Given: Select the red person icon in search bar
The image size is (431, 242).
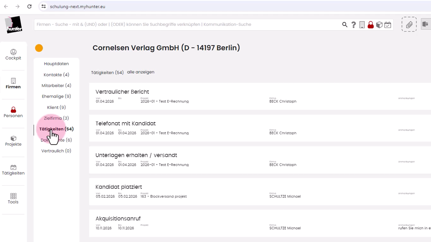Looking at the screenshot, I should point(370,25).
